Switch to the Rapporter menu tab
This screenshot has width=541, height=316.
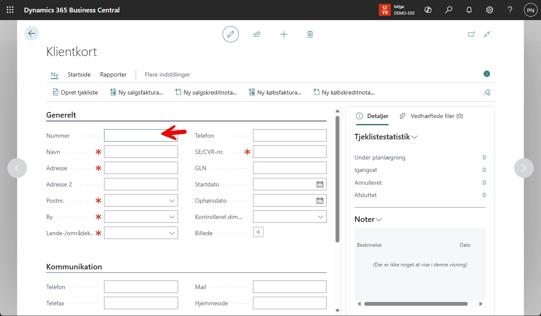[113, 74]
